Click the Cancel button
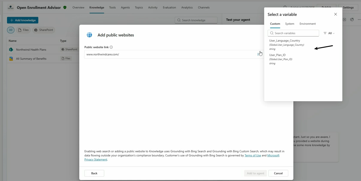The width and height of the screenshot is (361, 181). [x=278, y=173]
